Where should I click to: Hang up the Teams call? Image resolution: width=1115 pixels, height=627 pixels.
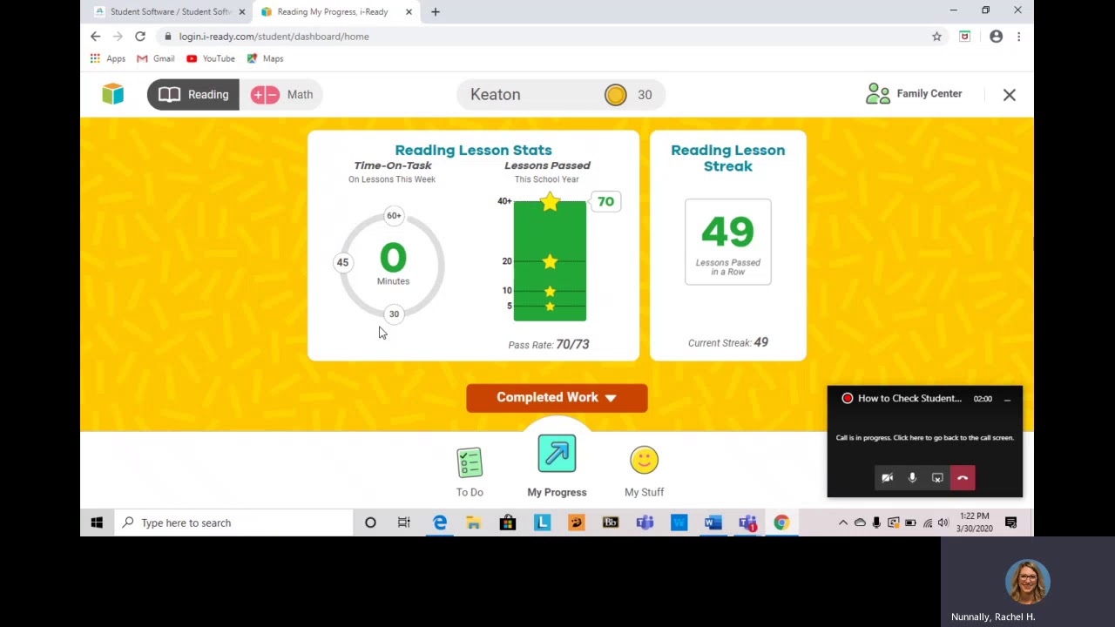963,477
